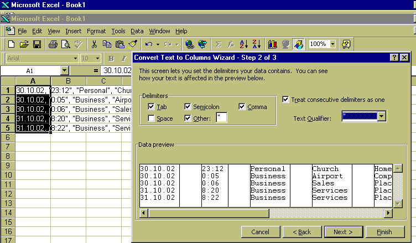
Task: Check the Space delimiter checkbox
Action: tap(151, 118)
